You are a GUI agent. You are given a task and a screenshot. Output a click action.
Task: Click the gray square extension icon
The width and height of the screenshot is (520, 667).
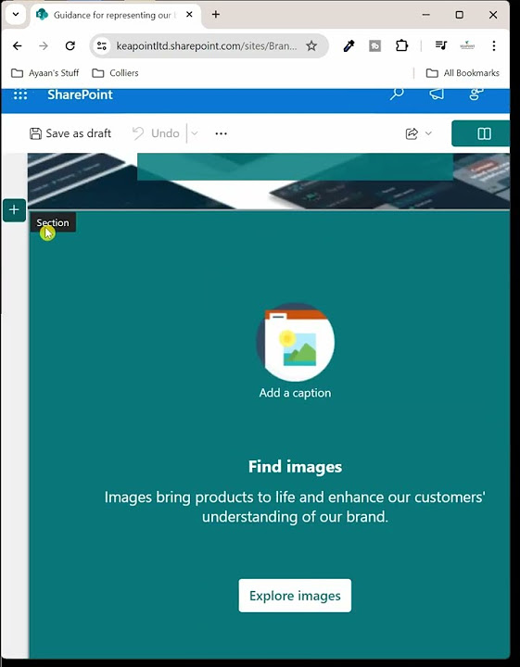click(374, 45)
